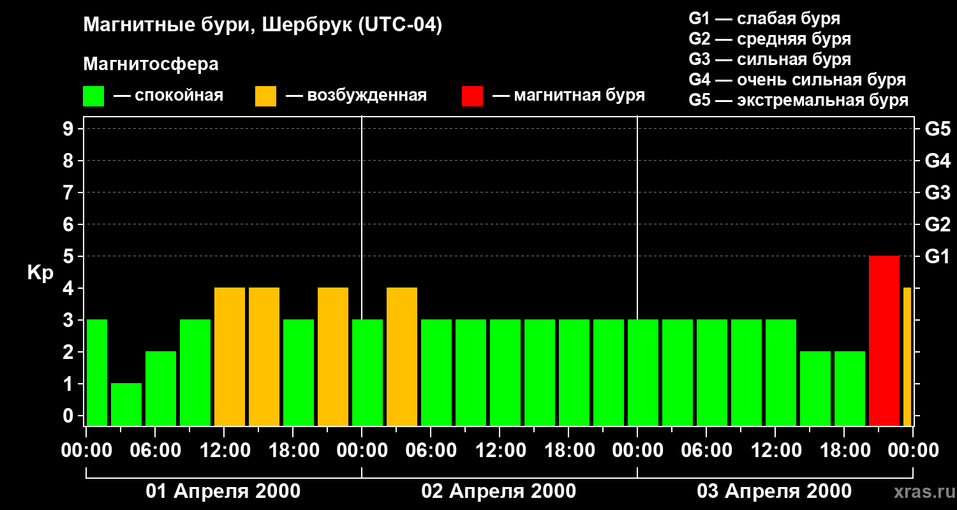957x510 pixels.
Task: Click the Магнитосфера heading
Action: 151,64
